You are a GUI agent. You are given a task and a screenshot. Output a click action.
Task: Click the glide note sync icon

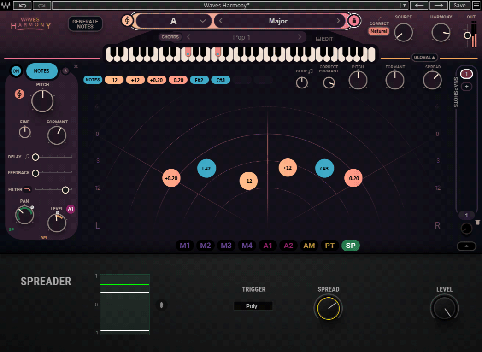click(x=311, y=71)
